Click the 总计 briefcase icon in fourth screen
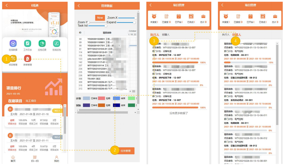The height and width of the screenshot is (166, 285). point(275,17)
